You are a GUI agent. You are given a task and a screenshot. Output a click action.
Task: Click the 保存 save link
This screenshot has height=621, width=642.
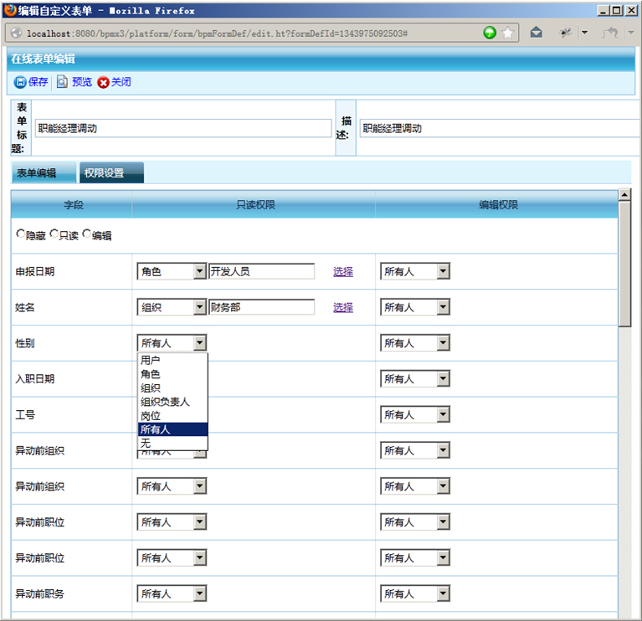coord(38,82)
